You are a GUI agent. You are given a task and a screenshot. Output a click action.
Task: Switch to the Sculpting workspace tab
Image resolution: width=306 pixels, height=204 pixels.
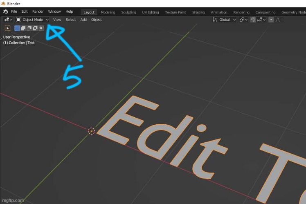pos(128,12)
